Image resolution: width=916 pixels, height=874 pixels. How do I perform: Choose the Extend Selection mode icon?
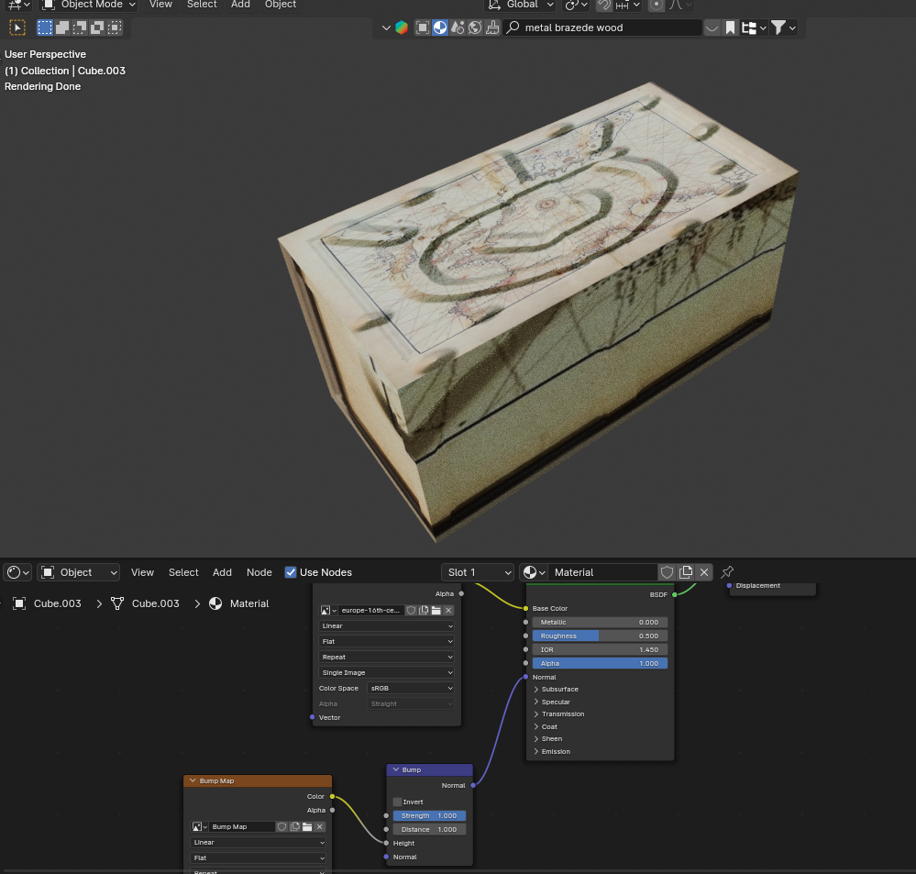[x=62, y=28]
